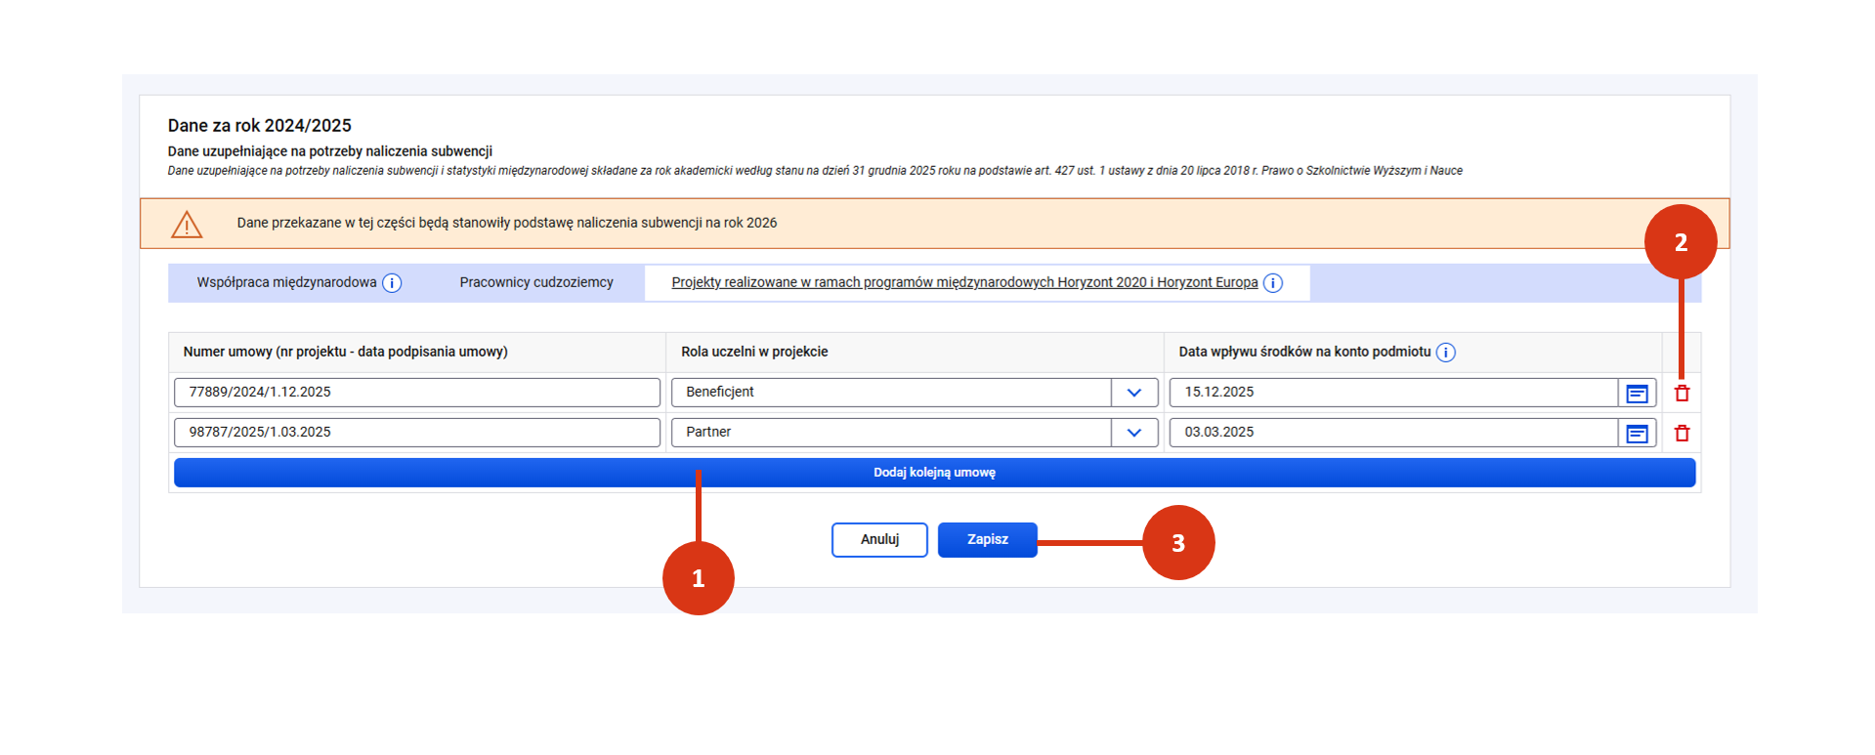The image size is (1875, 755).
Task: Cancel changes with Anuluj button
Action: (x=879, y=540)
